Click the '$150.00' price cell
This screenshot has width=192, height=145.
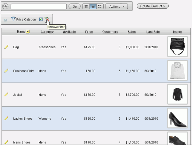click(90, 95)
